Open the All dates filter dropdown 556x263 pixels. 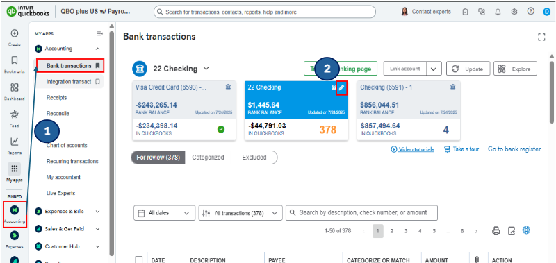coord(164,213)
